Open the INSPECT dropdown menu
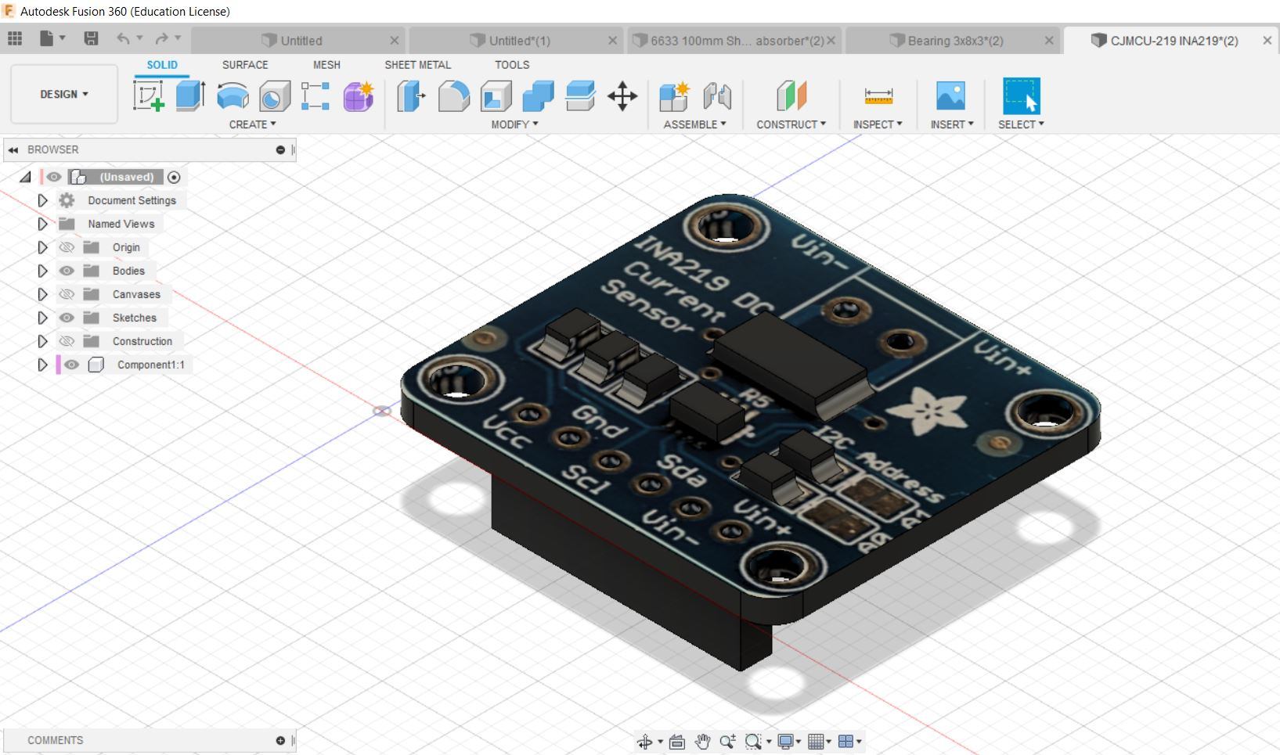Screen dimensions: 1280x755 [878, 124]
